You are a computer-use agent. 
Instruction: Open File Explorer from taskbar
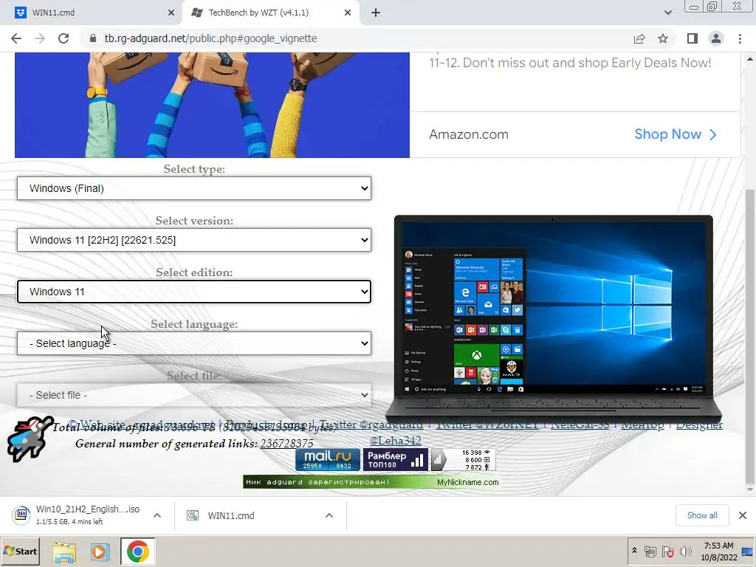pos(64,551)
